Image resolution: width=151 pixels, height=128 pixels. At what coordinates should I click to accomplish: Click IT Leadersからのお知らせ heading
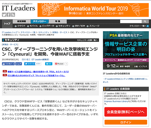(116, 73)
